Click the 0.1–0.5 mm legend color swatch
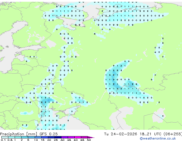The height and width of the screenshot is (141, 182). (5, 137)
